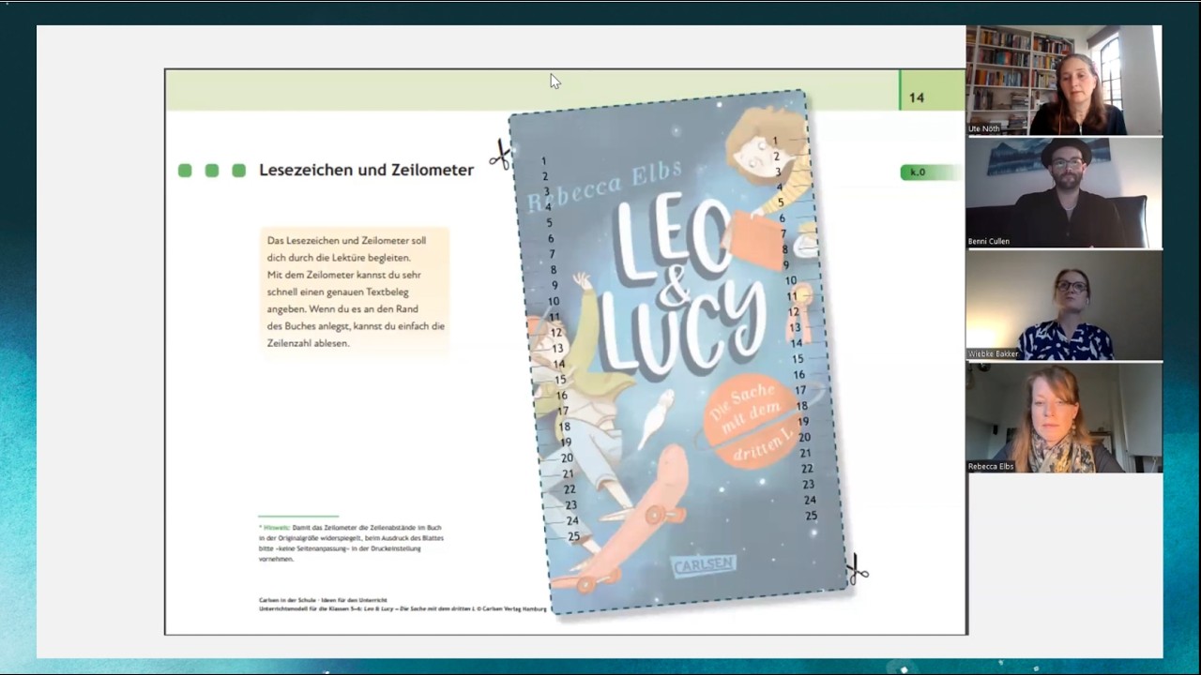Click the 'Benni Cullen' name label

coord(989,241)
